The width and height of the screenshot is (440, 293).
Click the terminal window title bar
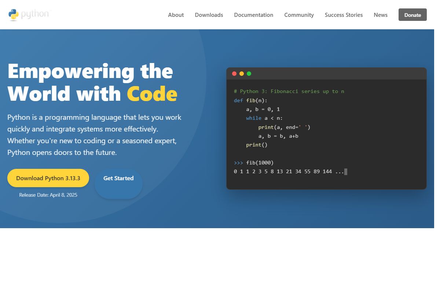coord(326,73)
